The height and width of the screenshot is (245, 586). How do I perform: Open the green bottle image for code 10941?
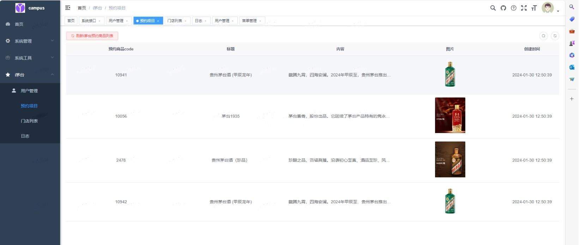click(450, 74)
